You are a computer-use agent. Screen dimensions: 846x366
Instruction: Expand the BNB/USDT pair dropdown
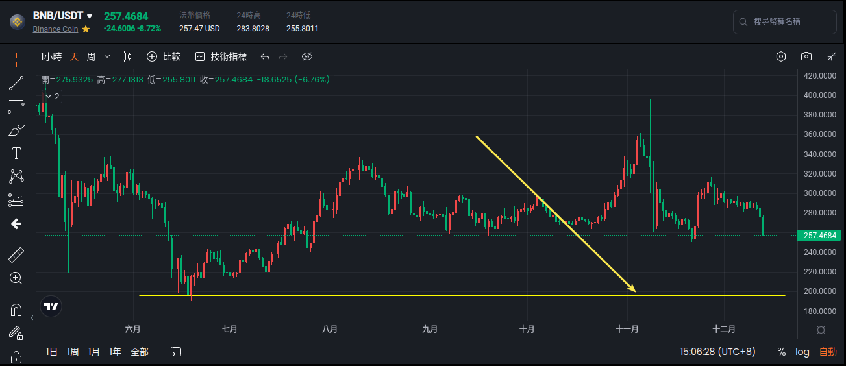pos(90,16)
